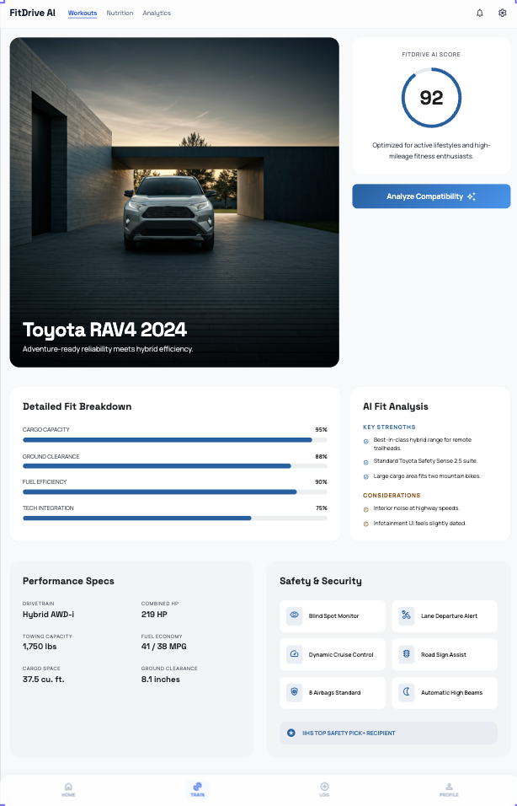Image resolution: width=517 pixels, height=806 pixels.
Task: Click the Fuel Efficiency progress bar
Action: pyautogui.click(x=174, y=492)
